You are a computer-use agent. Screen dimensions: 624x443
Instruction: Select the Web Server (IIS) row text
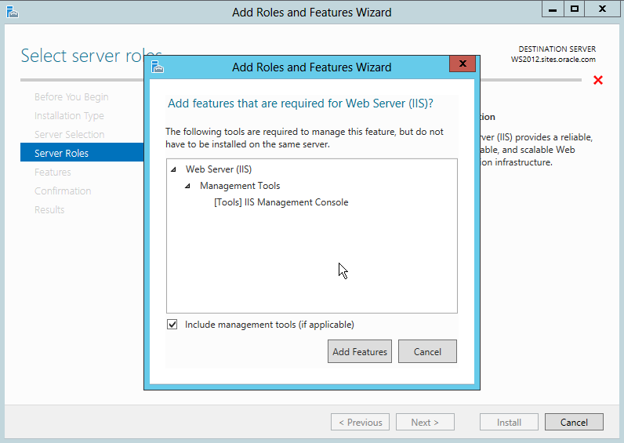(219, 169)
